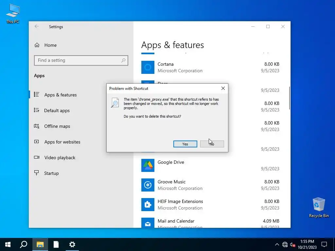Viewport: 335px width, 251px height.
Task: Select the Mail and Calendar entry name
Action: point(176,221)
